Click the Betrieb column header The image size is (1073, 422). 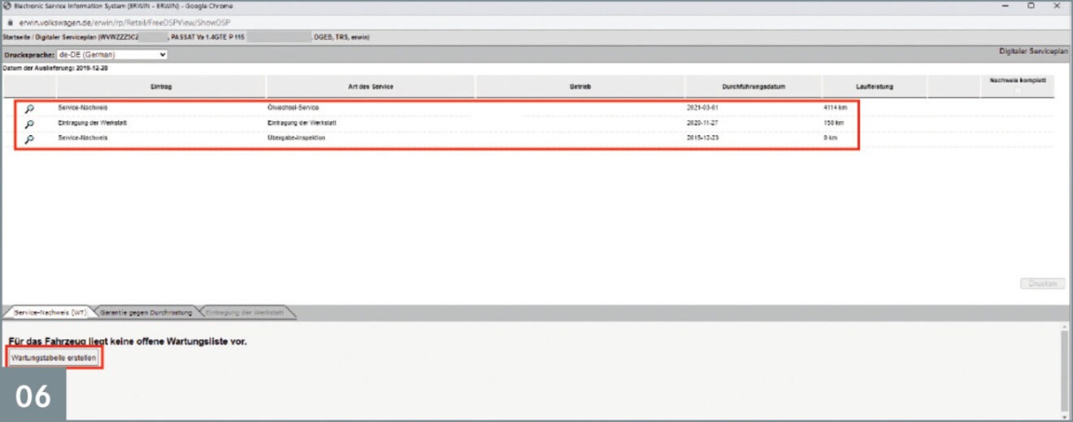click(x=580, y=86)
